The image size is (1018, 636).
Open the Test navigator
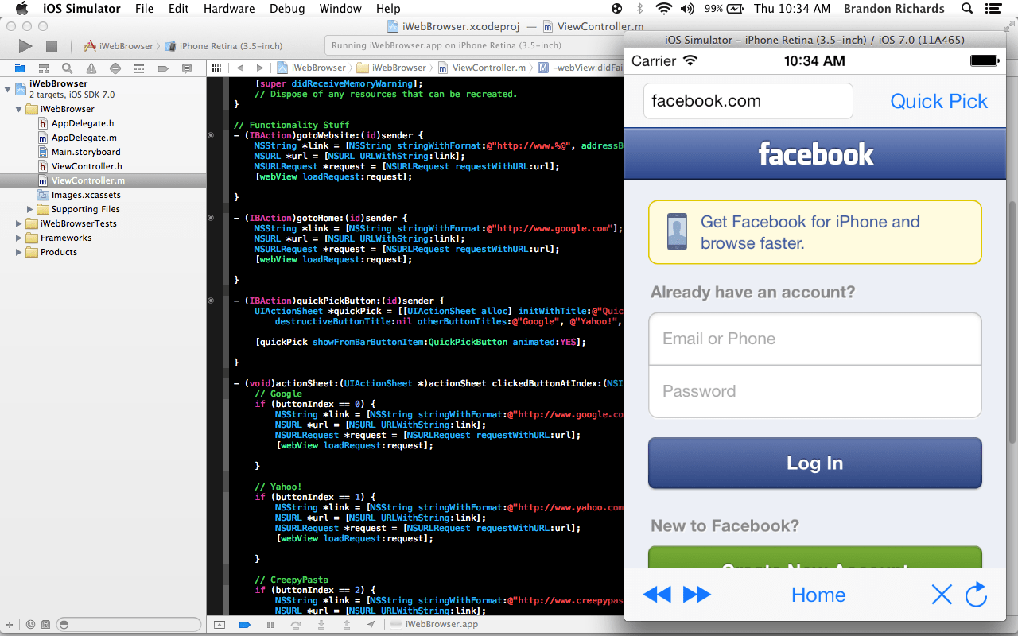click(x=115, y=68)
